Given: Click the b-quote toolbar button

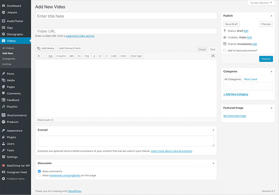Looking at the screenshot, I should click(61, 56).
